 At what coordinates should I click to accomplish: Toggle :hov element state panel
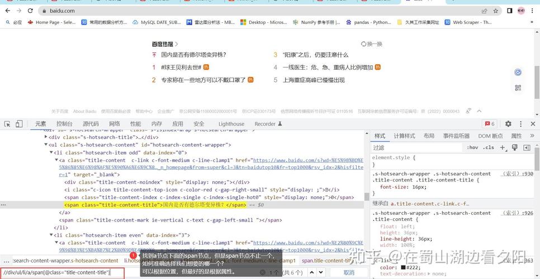[472, 147]
